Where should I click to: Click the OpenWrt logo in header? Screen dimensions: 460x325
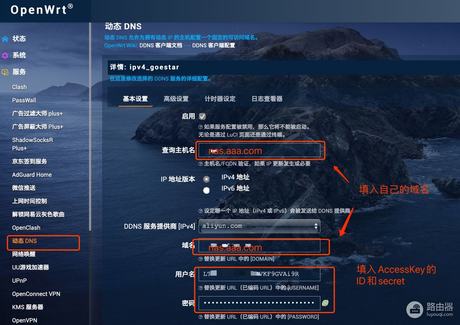(x=42, y=10)
